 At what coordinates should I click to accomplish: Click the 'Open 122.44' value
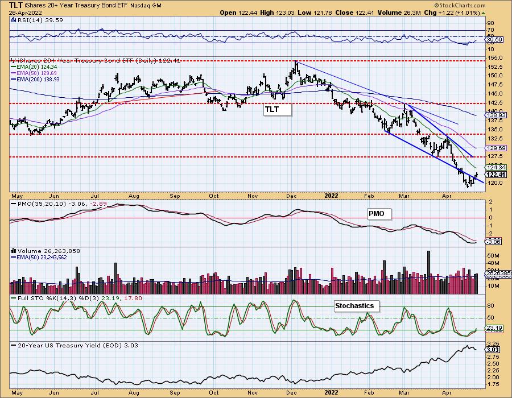(238, 13)
